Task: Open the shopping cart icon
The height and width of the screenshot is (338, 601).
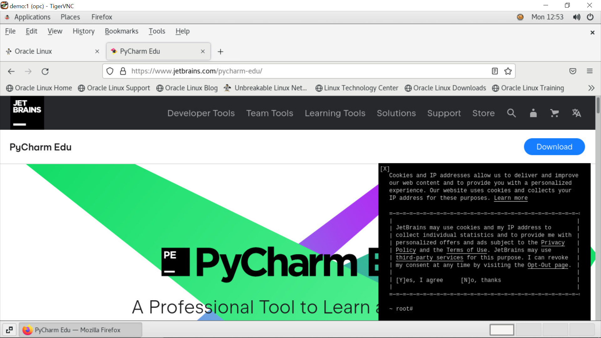Action: point(554,113)
